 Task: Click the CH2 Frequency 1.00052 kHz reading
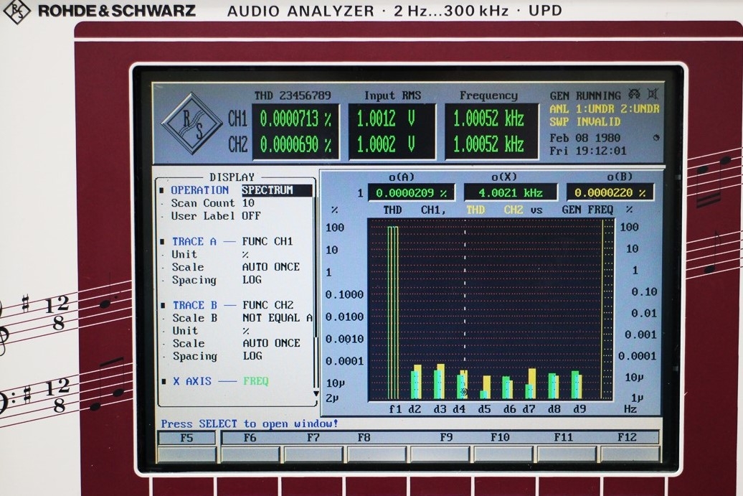click(x=488, y=144)
